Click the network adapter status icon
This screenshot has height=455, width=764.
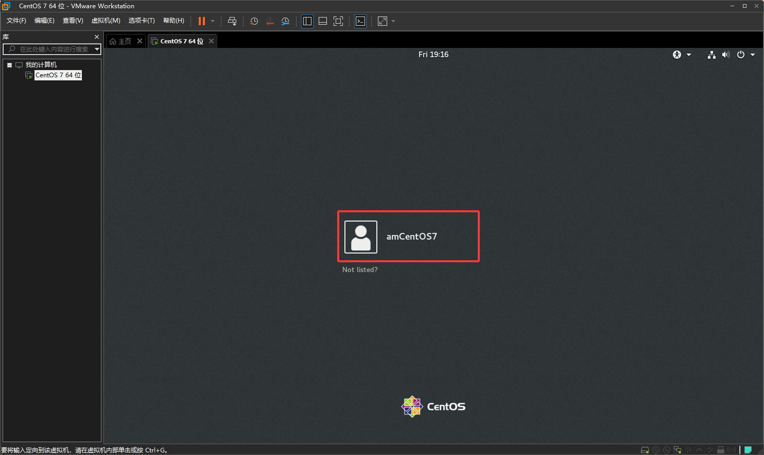[x=678, y=450]
